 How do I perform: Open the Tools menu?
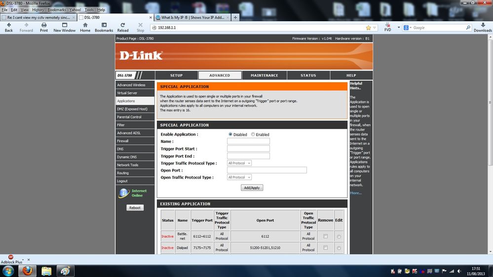pos(89,10)
